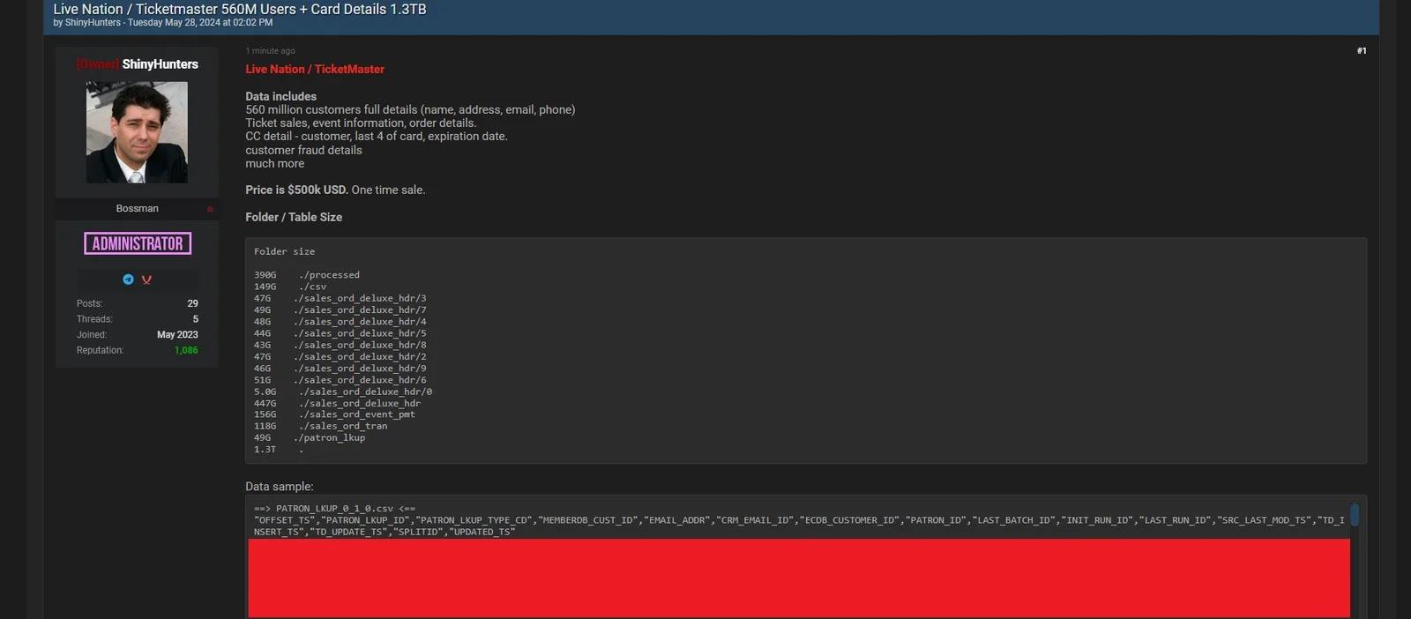Click the Joined date May 2023
This screenshot has width=1411, height=619.
click(x=177, y=335)
